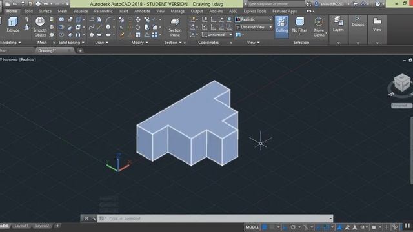Open annotation scale 1:1 dropdown
Viewport: 413px width, 232px height.
pyautogui.click(x=364, y=227)
